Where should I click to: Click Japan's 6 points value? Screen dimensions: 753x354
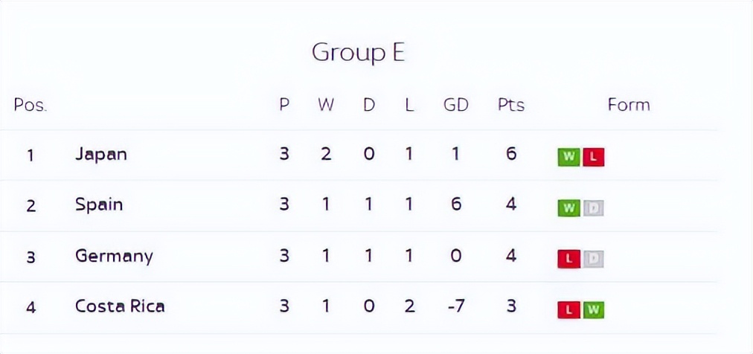coord(510,154)
